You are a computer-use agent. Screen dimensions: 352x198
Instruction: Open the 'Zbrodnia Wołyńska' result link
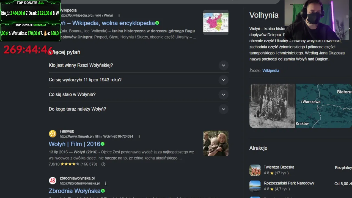(75, 191)
